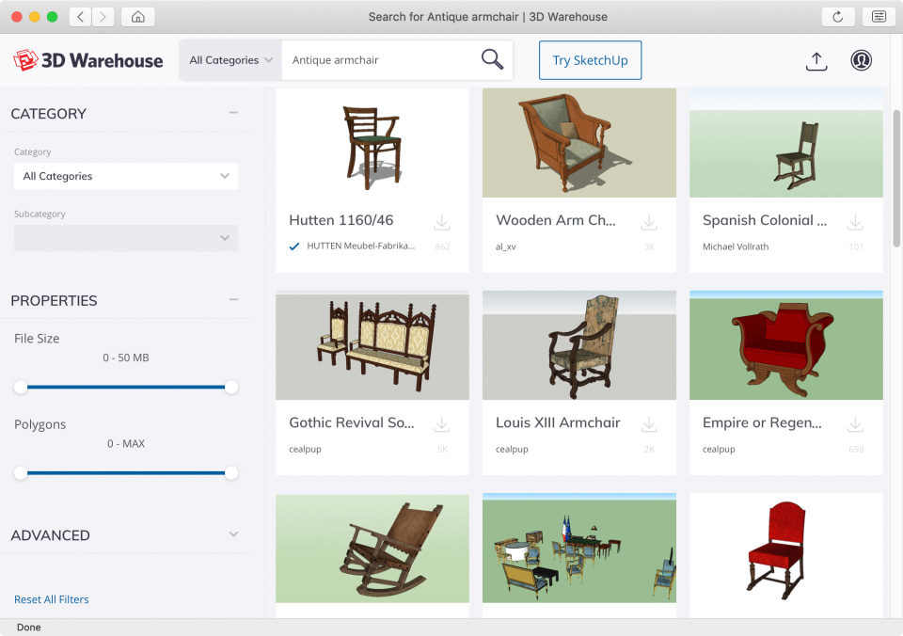Collapse the CATEGORY section
Image resolution: width=903 pixels, height=636 pixels.
[x=233, y=113]
